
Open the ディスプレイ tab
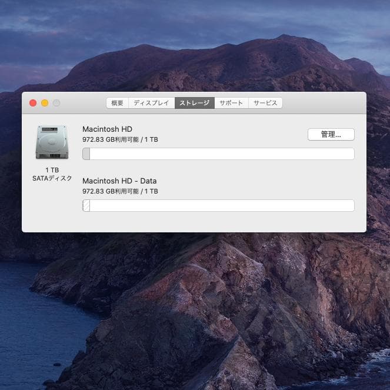point(152,103)
